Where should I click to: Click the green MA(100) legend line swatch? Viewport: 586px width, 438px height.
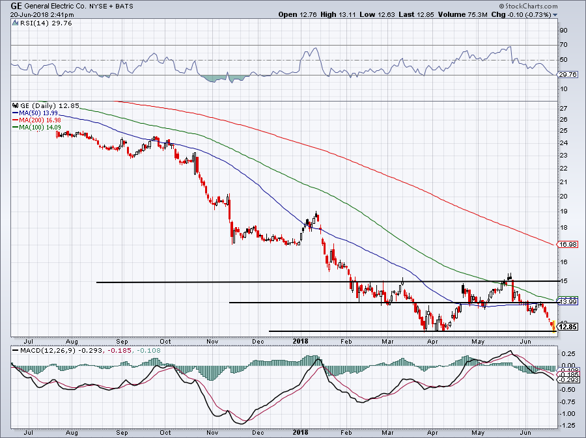point(16,128)
